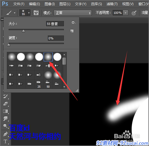This screenshot has height=146, width=149.
Task: Click the 大小 55 像素 field
Action: (55, 24)
